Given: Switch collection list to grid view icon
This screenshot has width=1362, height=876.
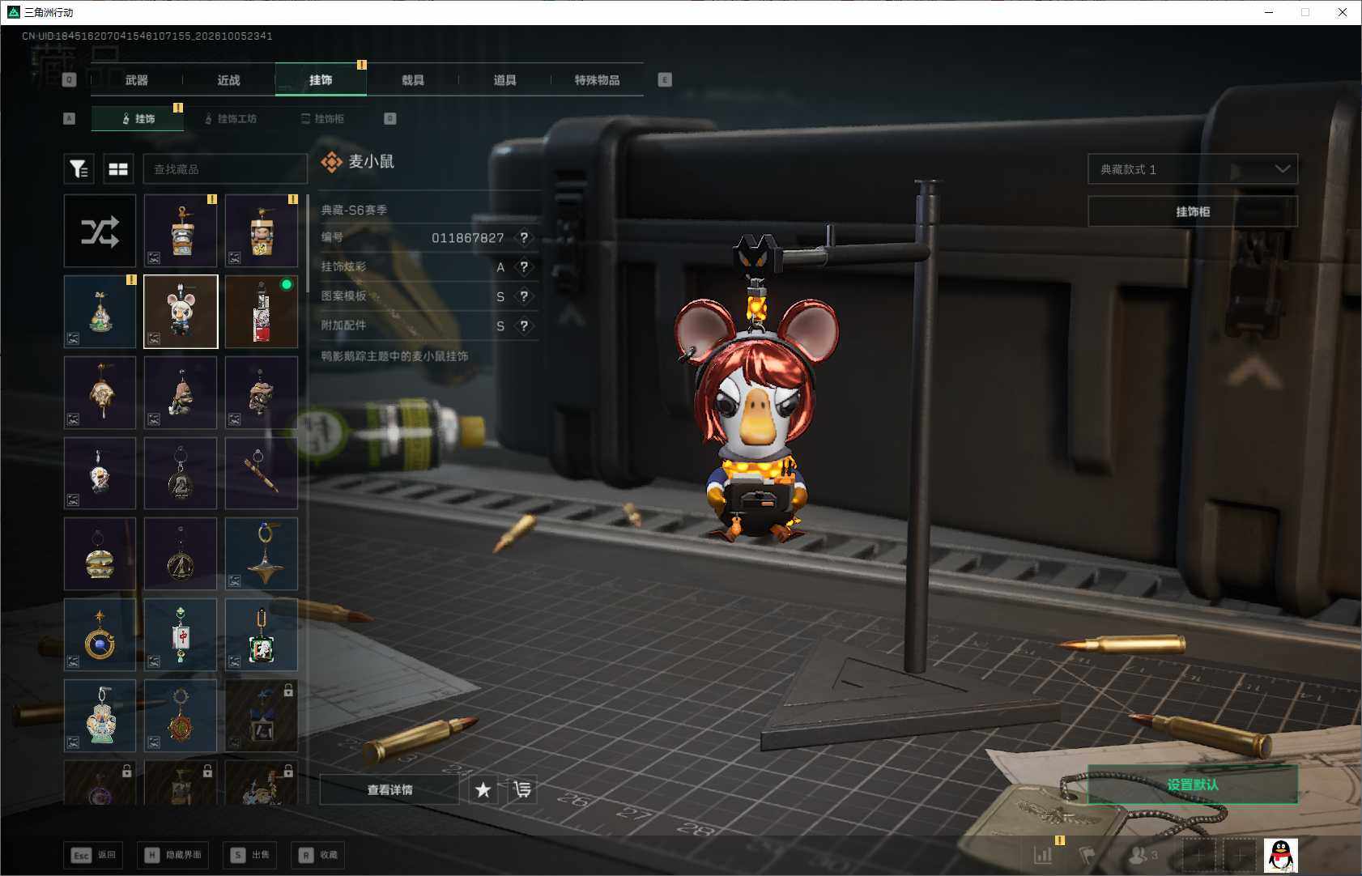Looking at the screenshot, I should click(118, 168).
